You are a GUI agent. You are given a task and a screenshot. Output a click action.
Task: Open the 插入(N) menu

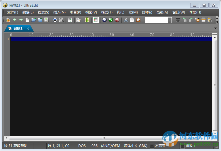[59, 12]
